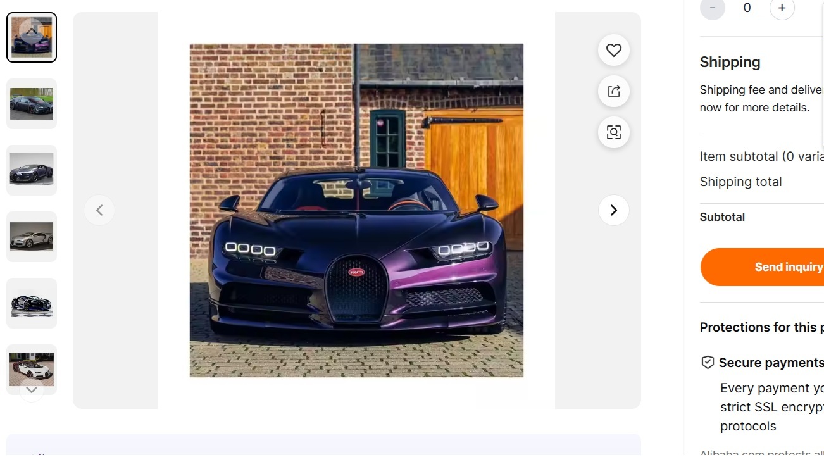Go to next product image arrow
This screenshot has height=457, width=824.
pos(613,210)
